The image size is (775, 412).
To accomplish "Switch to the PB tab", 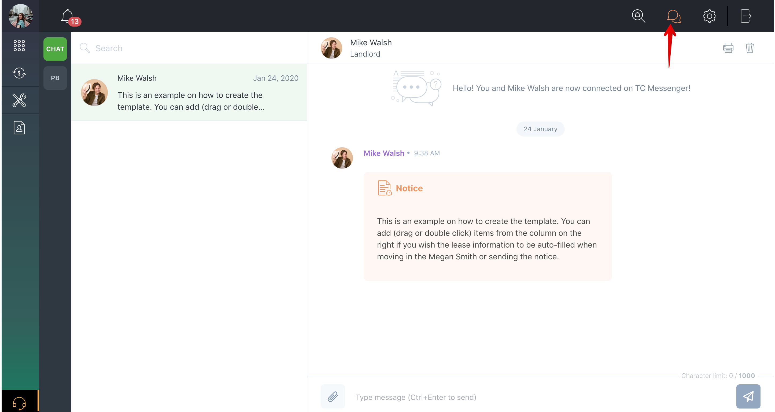I will click(55, 78).
